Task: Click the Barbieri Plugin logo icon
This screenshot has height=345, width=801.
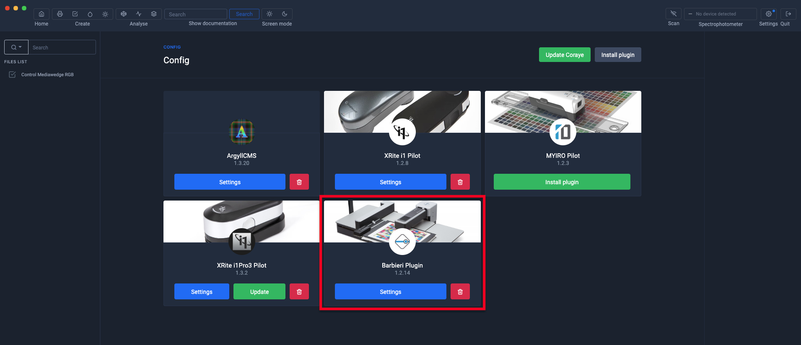Action: [x=402, y=242]
